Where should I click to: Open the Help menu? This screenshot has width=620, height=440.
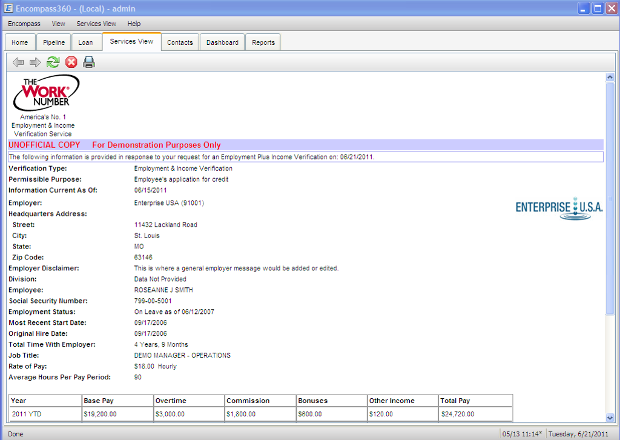tap(134, 24)
